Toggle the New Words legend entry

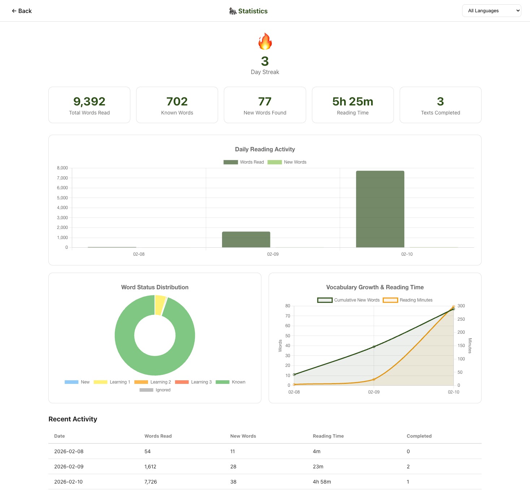click(x=287, y=162)
